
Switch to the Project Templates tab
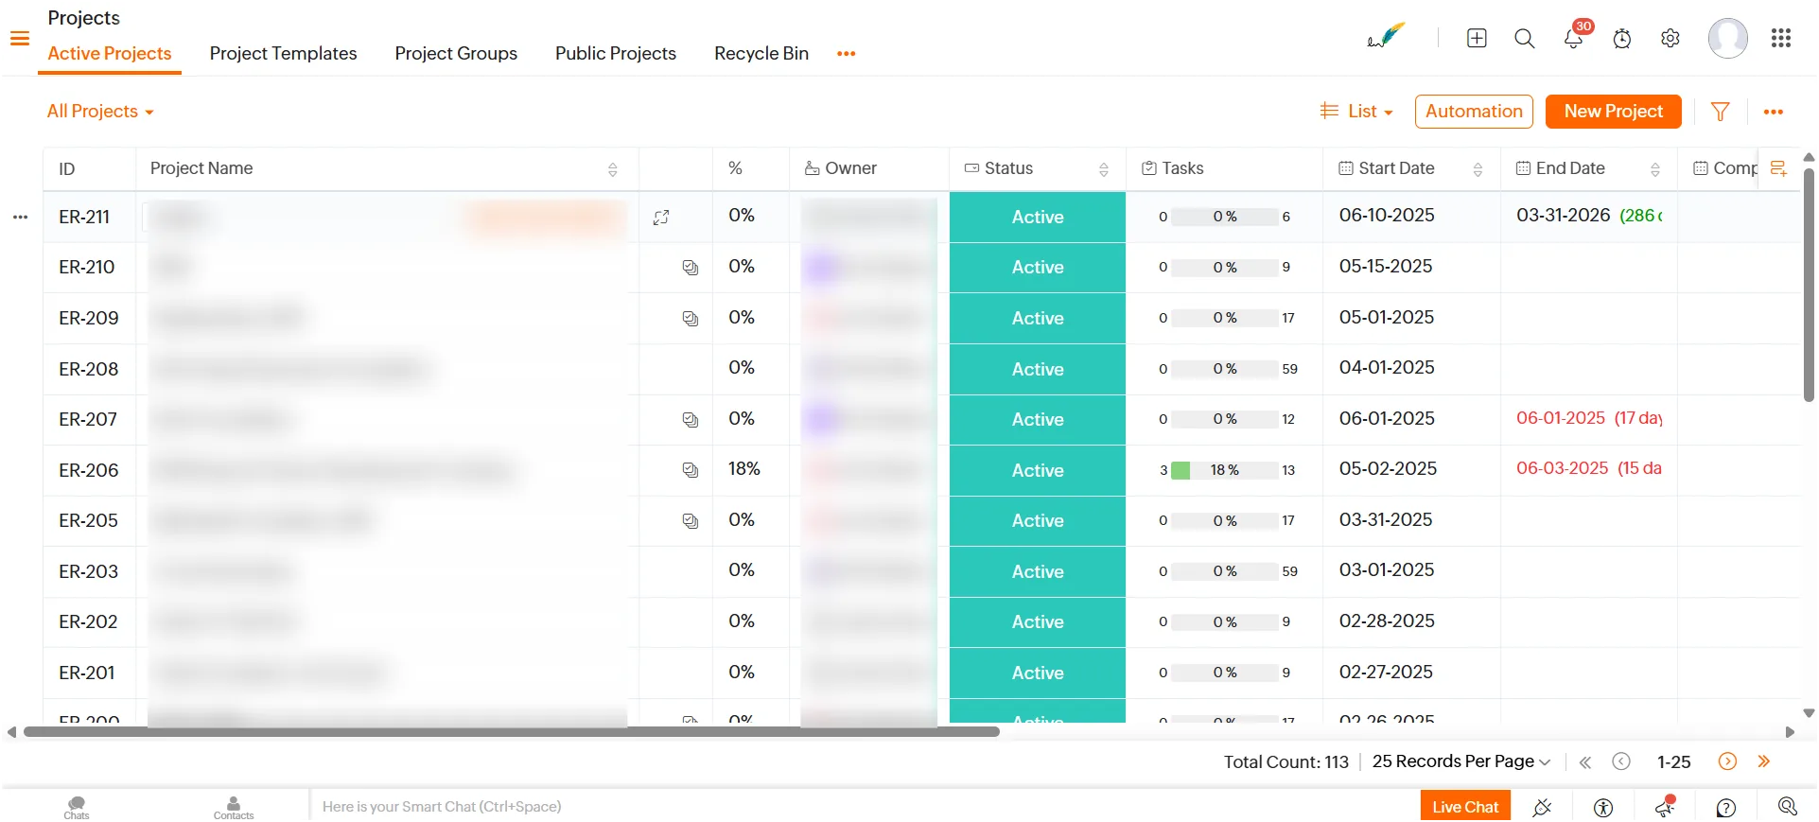(283, 54)
